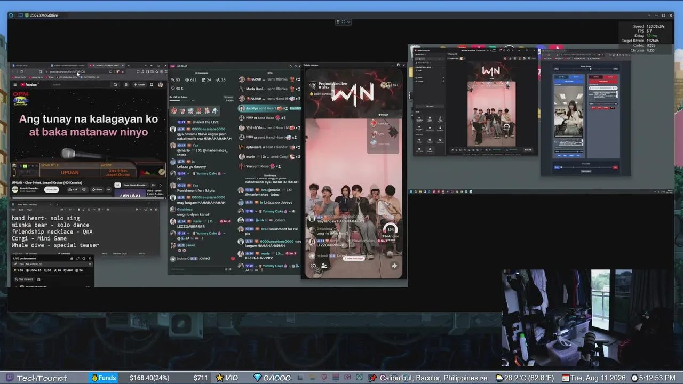Click the Codec H265 stat
This screenshot has width=683, height=384.
point(645,45)
